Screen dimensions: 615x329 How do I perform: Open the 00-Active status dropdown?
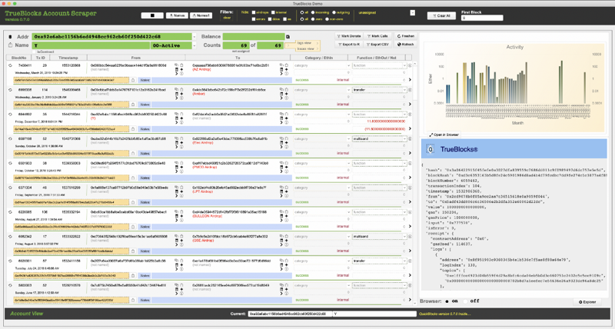pos(194,45)
